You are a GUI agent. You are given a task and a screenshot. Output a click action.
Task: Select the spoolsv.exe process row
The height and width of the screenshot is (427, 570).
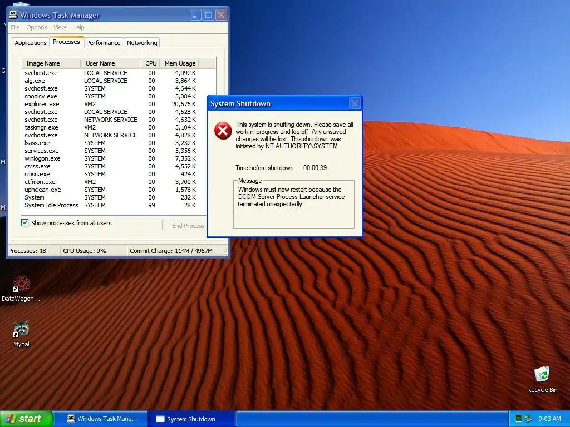pos(111,96)
